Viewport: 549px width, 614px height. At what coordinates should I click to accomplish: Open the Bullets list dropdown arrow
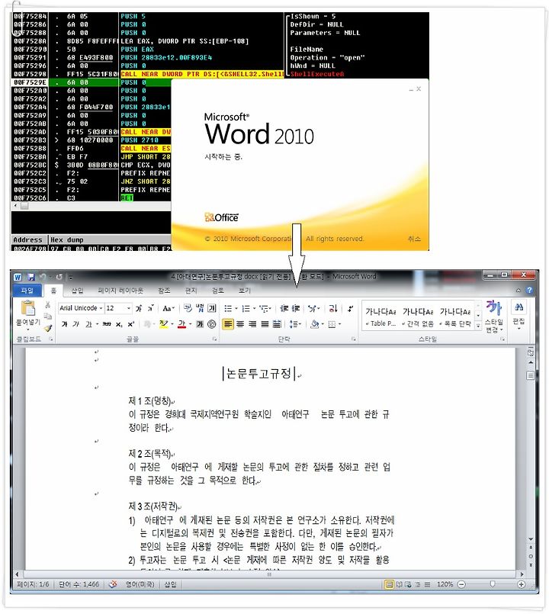pos(236,309)
